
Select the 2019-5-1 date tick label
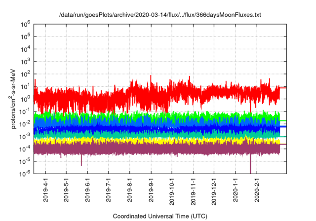click(x=66, y=190)
